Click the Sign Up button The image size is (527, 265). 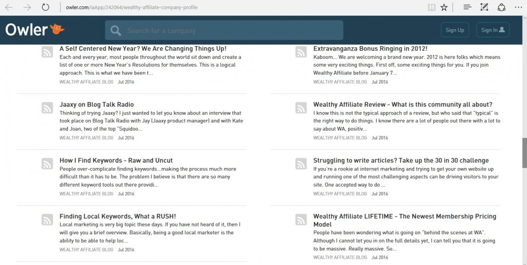[455, 30]
